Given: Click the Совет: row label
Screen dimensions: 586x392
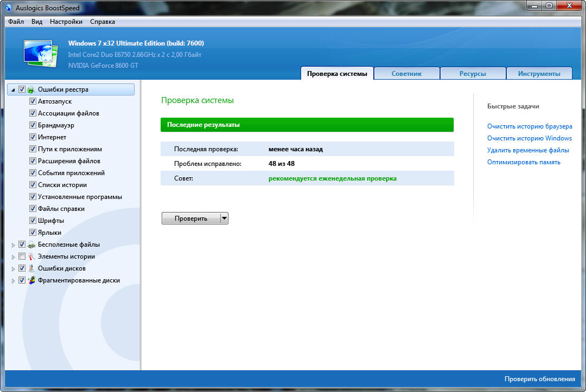Looking at the screenshot, I should click(183, 178).
